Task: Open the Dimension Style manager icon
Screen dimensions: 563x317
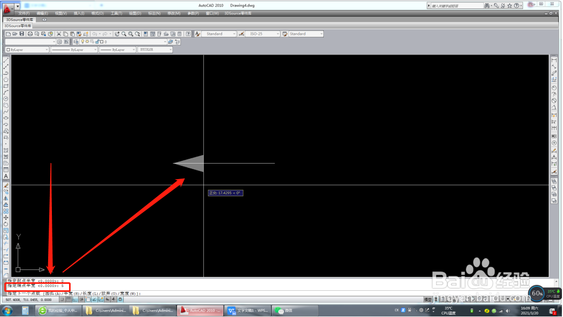Action: point(241,34)
